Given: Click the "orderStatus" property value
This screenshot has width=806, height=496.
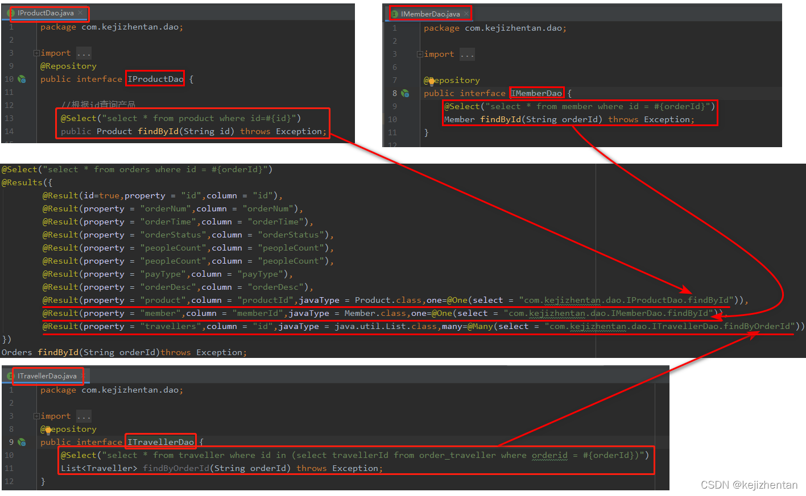Looking at the screenshot, I should point(173,235).
